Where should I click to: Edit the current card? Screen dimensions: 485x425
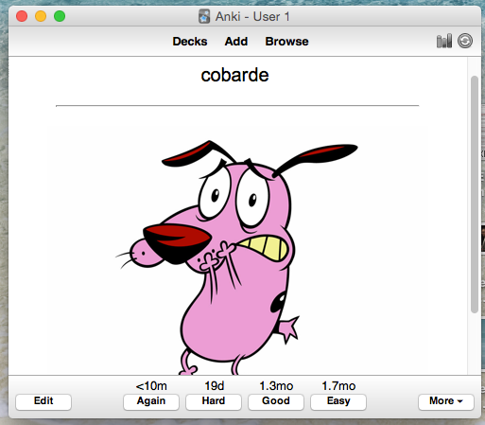tap(43, 401)
